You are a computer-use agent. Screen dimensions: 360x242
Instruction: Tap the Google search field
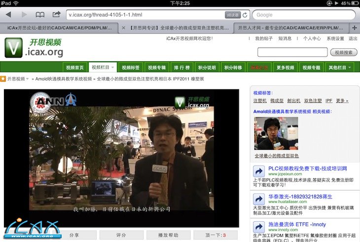(304, 15)
